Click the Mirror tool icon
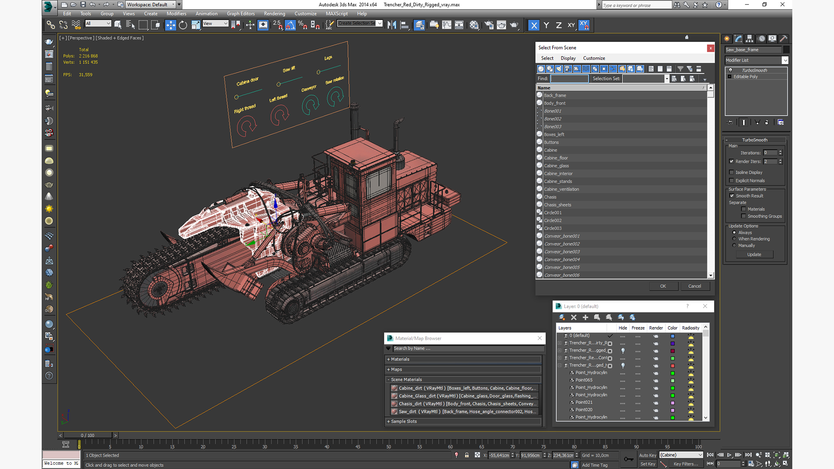Image resolution: width=834 pixels, height=469 pixels. (x=392, y=25)
